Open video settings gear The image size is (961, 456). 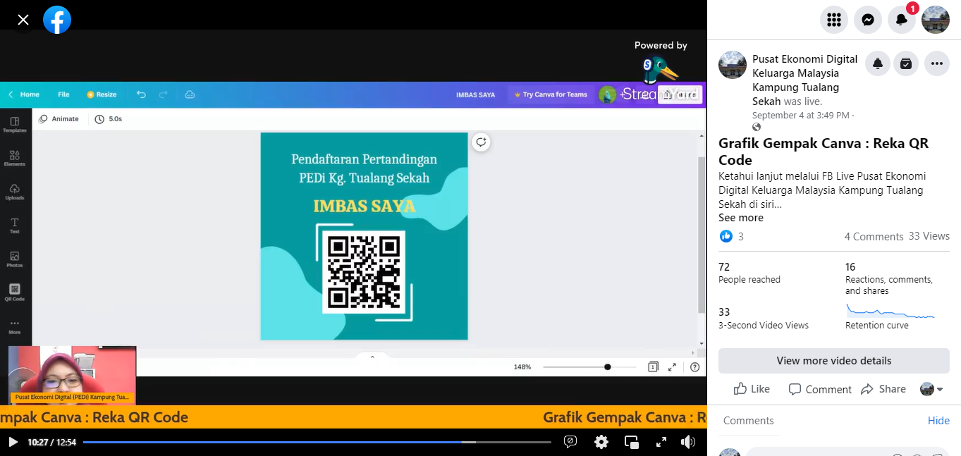[601, 442]
